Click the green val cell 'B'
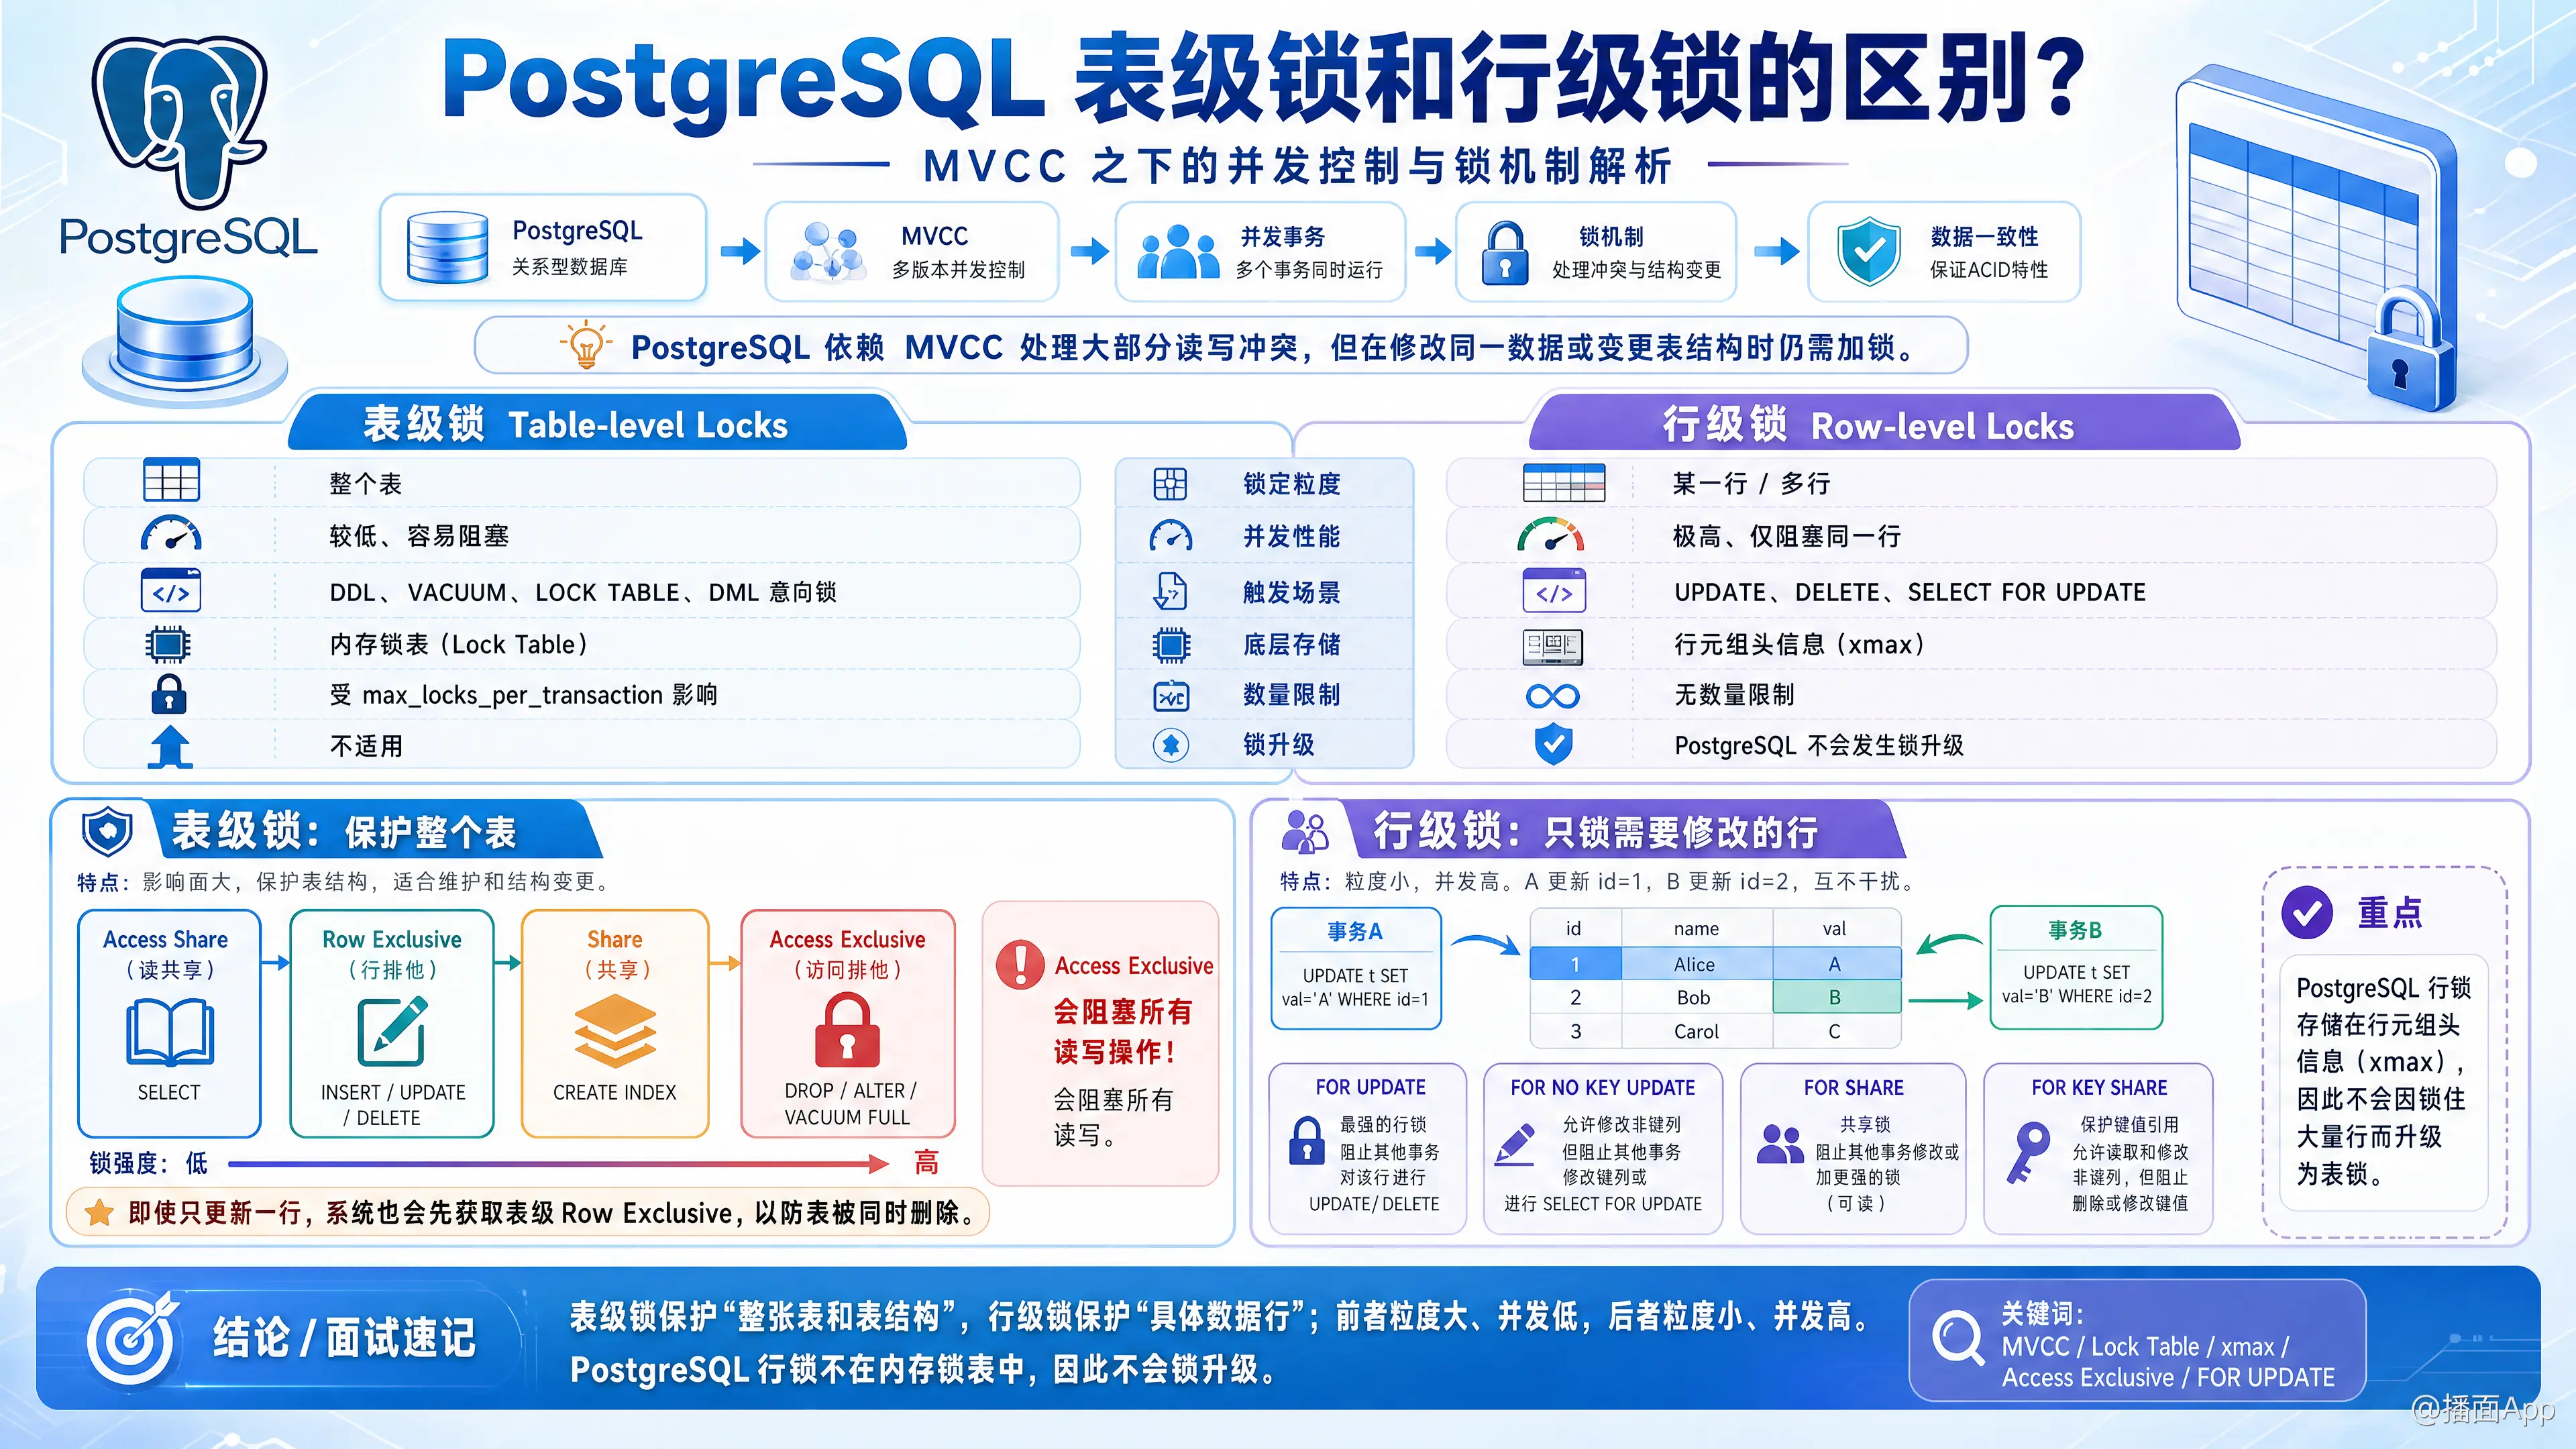2576x1449 pixels. coord(1836,997)
